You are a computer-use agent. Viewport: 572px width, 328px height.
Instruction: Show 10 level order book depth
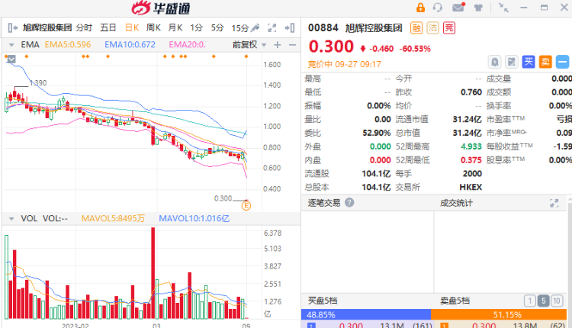point(556,301)
